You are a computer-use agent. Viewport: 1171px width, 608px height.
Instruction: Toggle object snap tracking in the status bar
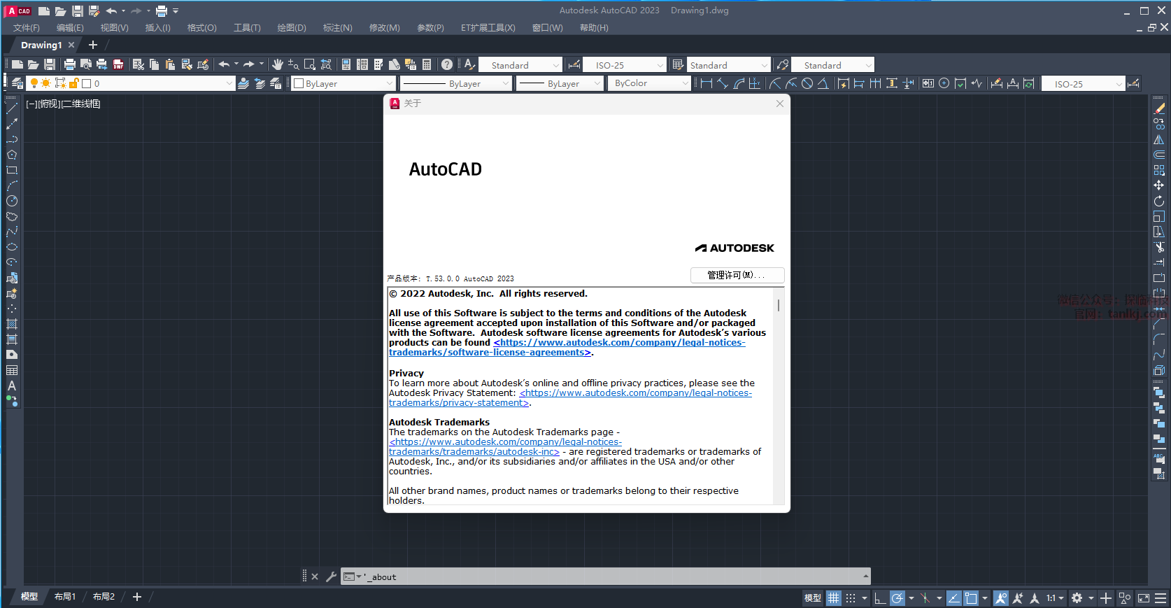954,598
